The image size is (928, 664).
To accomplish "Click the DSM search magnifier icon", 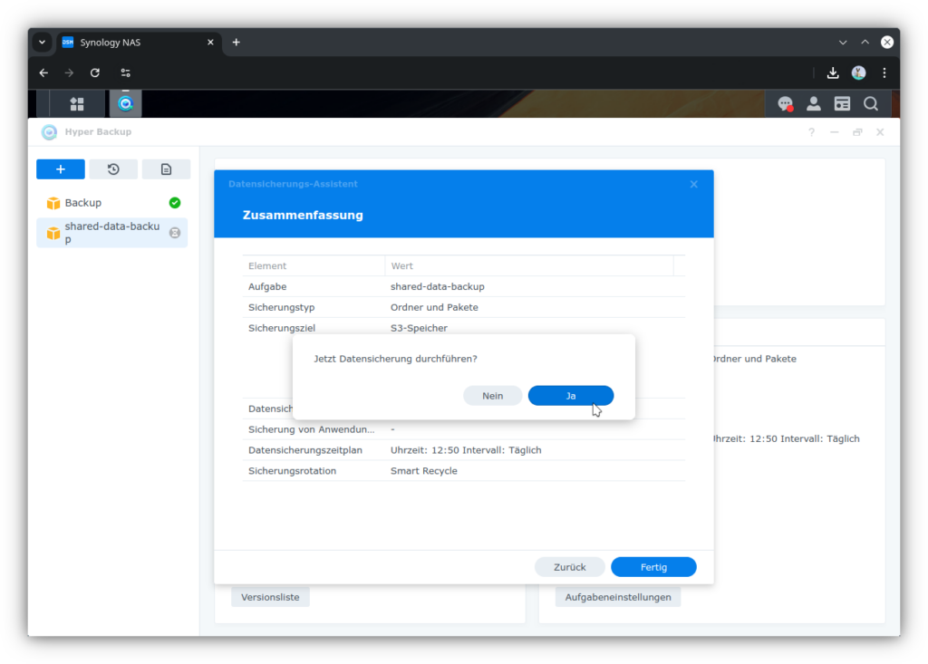I will point(871,104).
